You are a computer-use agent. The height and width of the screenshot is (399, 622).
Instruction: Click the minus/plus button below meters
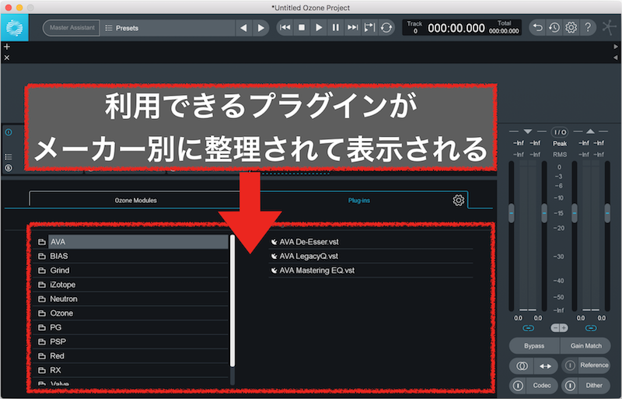(x=559, y=328)
